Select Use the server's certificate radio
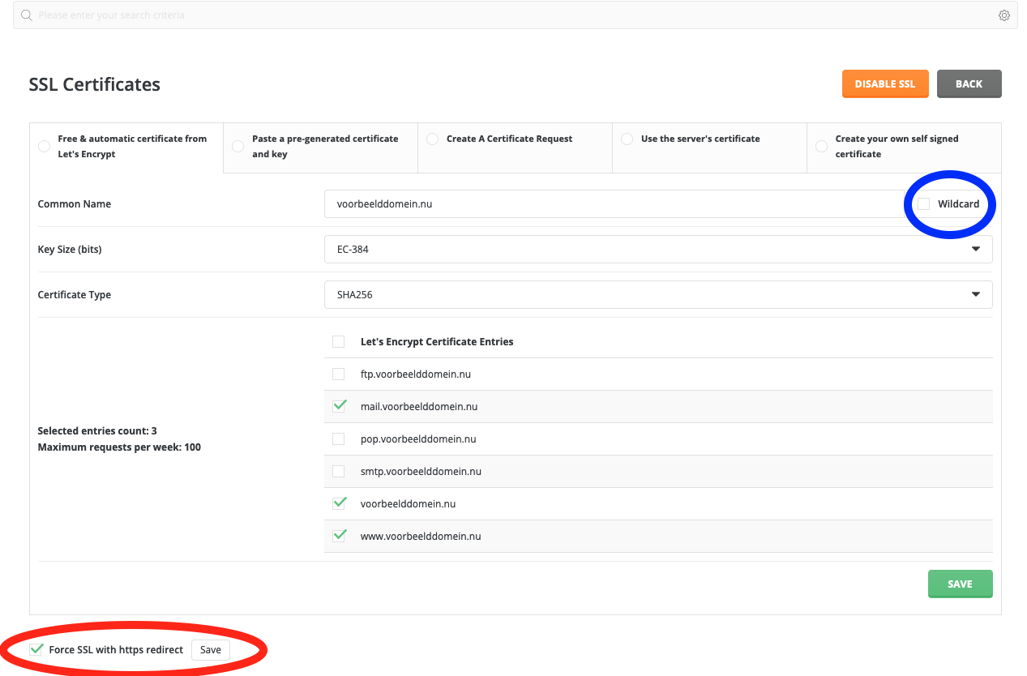This screenshot has height=676, width=1027. point(627,139)
